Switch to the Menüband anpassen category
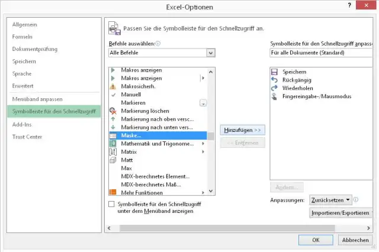 [37, 99]
